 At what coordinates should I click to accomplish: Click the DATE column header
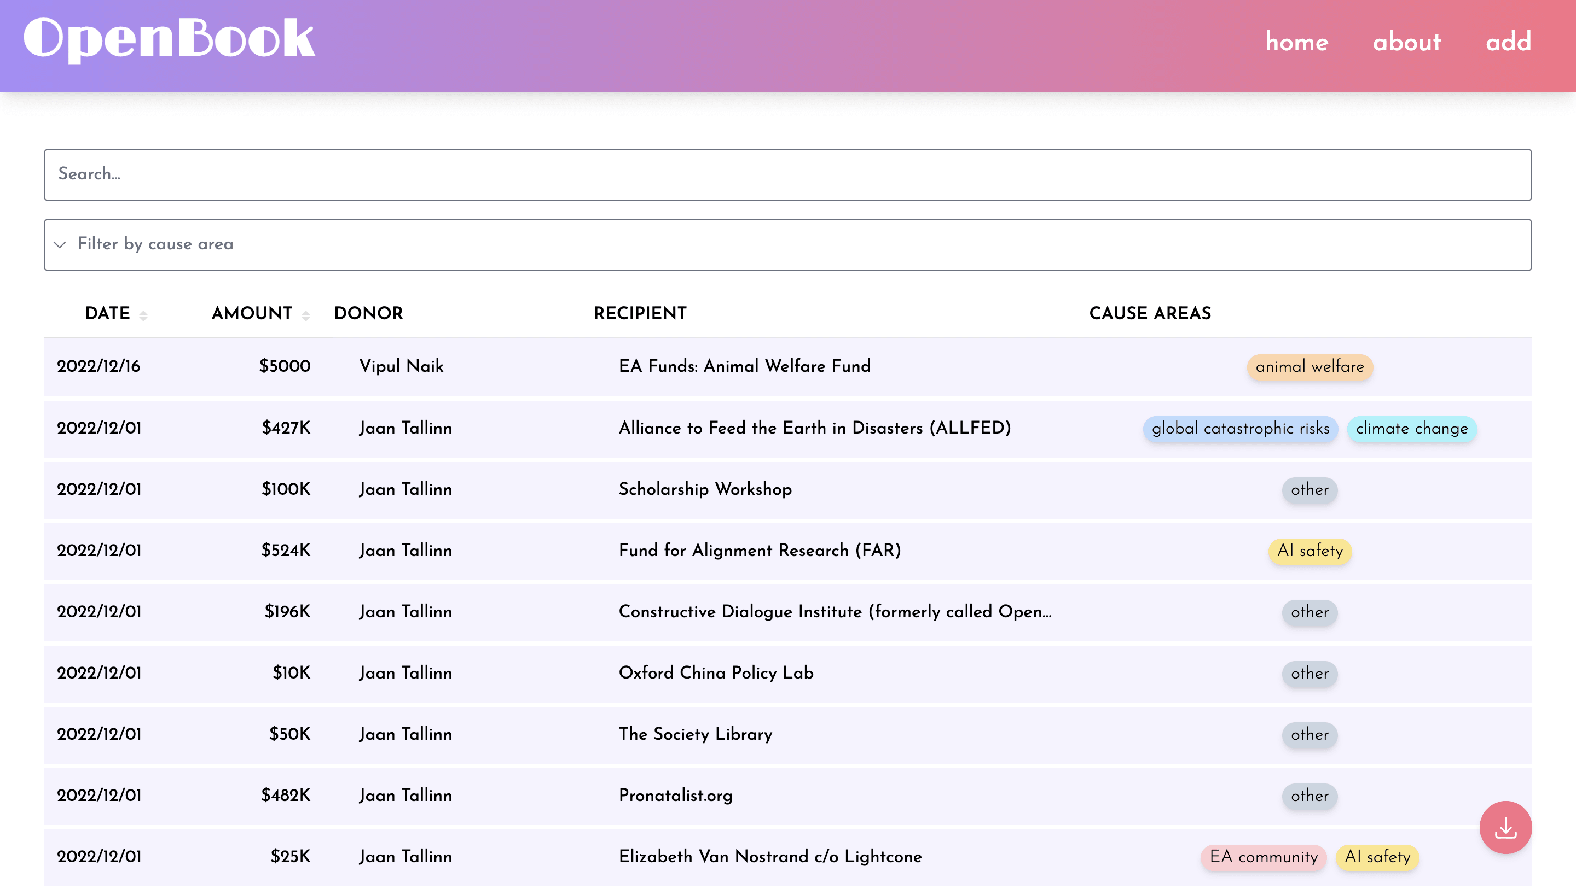click(108, 314)
